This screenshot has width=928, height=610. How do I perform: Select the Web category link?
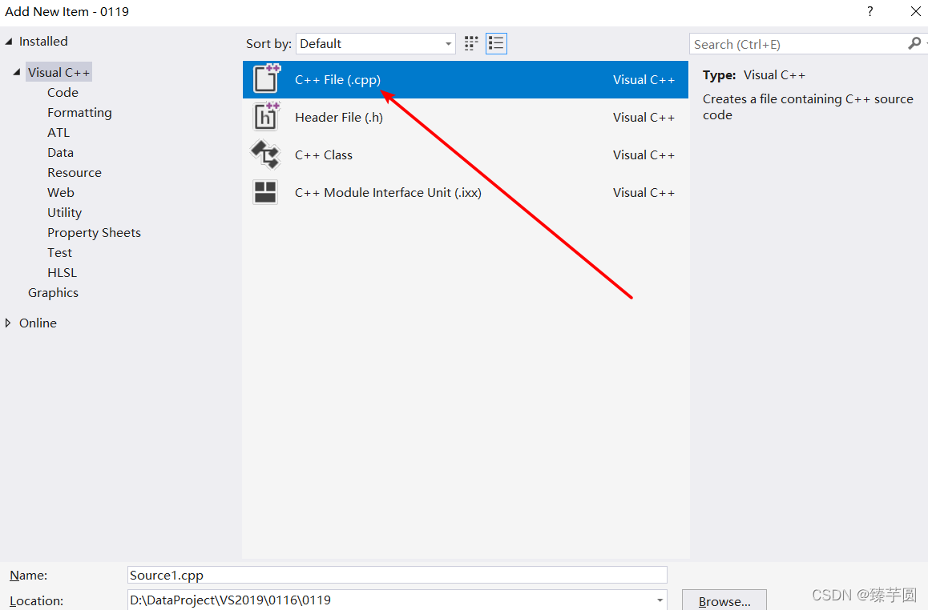pos(60,192)
